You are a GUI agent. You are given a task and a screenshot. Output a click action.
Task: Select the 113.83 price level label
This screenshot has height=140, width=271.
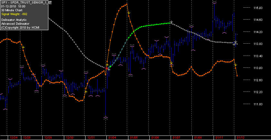pyautogui.click(x=258, y=44)
